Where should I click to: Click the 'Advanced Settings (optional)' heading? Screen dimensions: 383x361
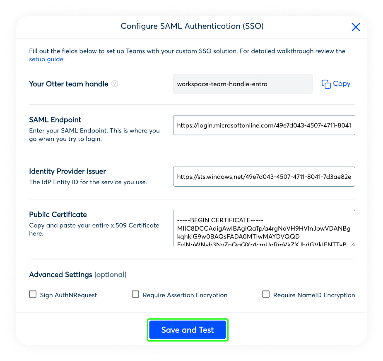(x=77, y=274)
